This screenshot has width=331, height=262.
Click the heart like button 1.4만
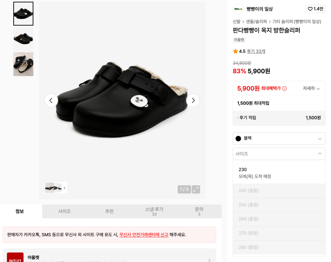[x=315, y=9]
